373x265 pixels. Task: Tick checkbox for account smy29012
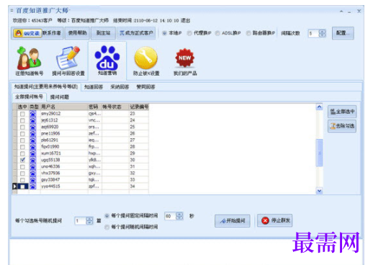point(22,114)
